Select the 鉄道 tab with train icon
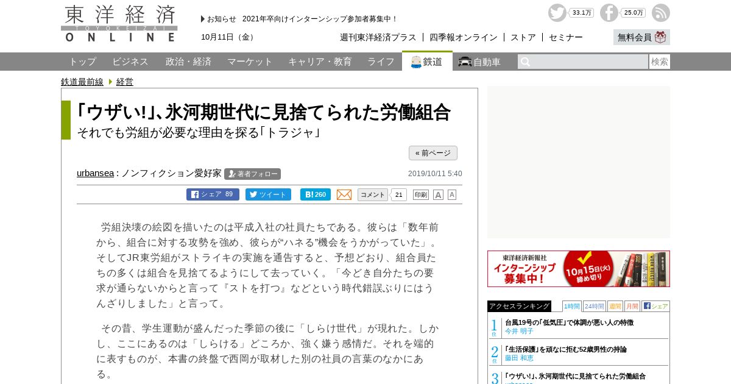 point(427,61)
